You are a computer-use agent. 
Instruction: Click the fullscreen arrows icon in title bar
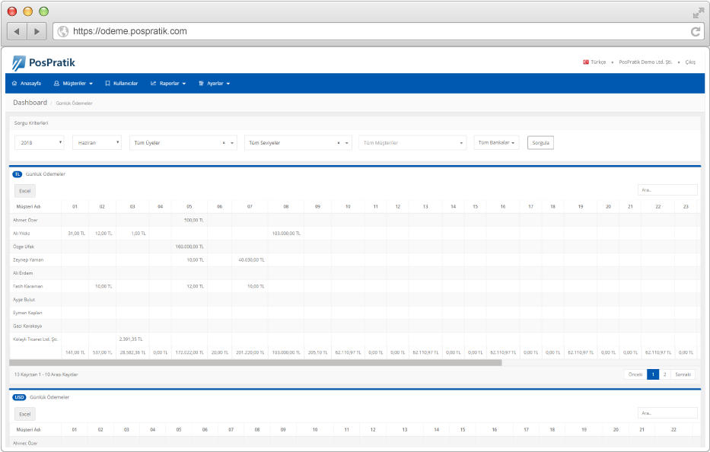pyautogui.click(x=699, y=13)
